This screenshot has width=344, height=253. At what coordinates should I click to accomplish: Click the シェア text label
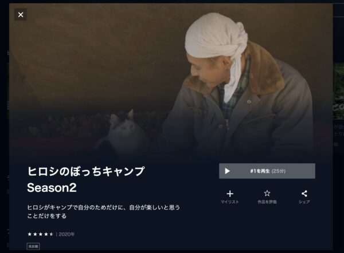pyautogui.click(x=304, y=202)
